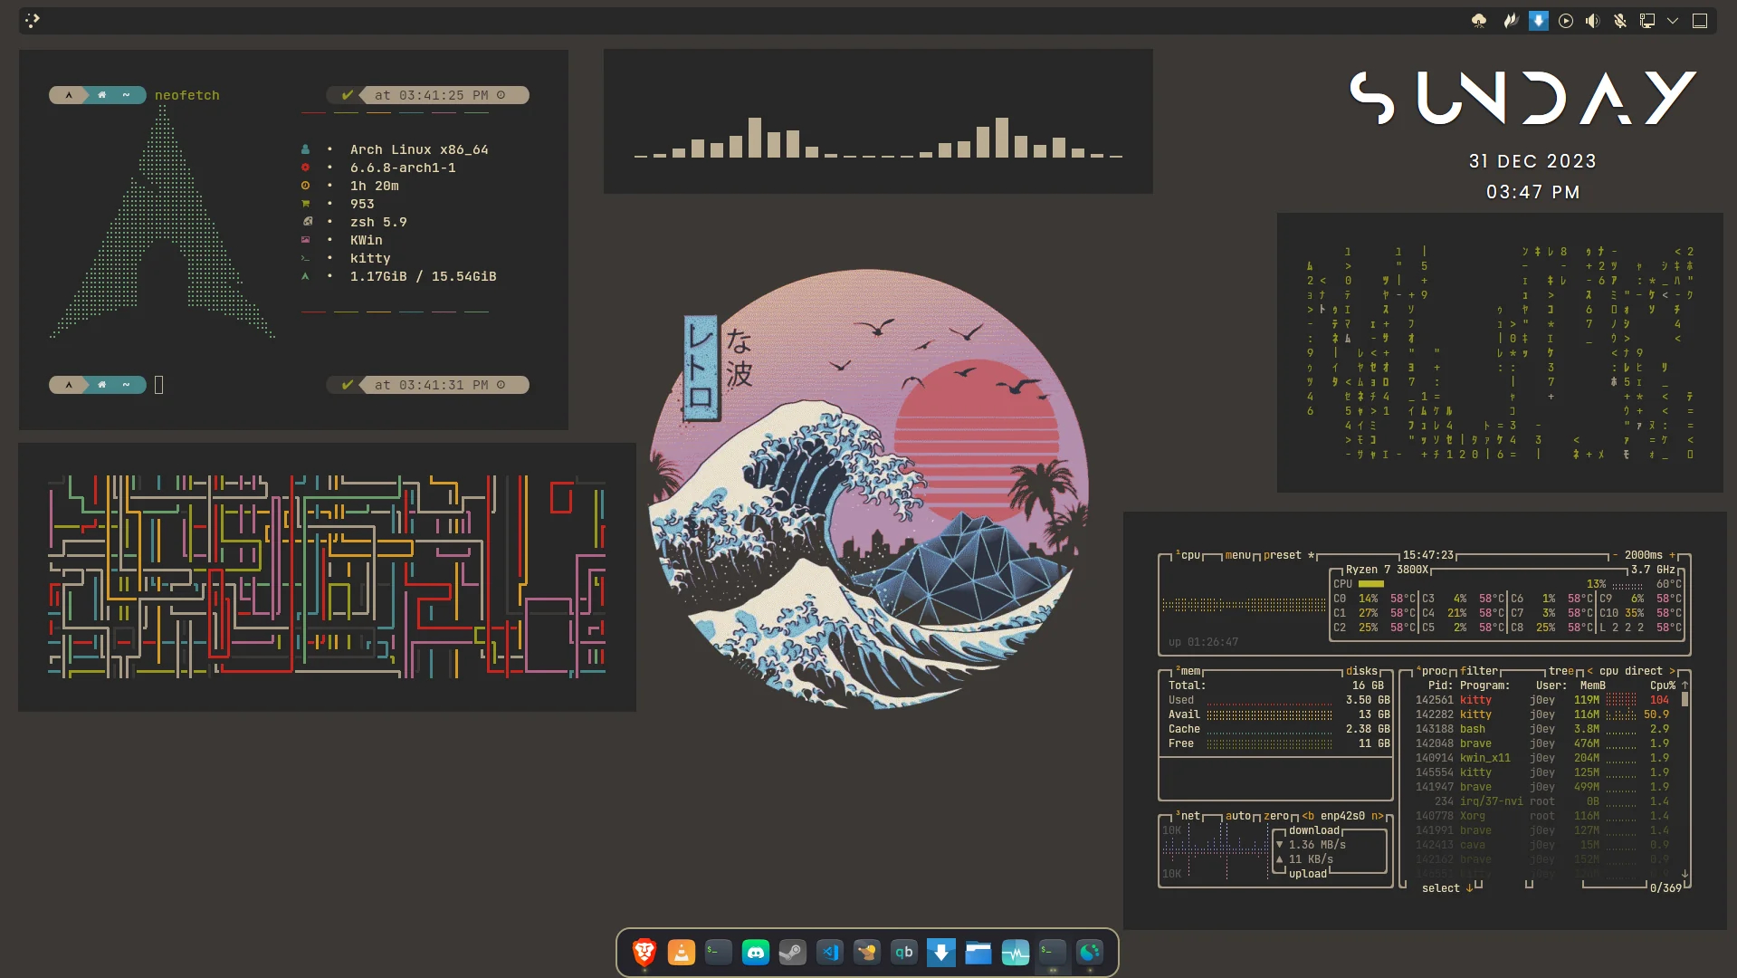Image resolution: width=1737 pixels, height=978 pixels.
Task: Open the blue download arrow app in the dock
Action: tap(940, 953)
